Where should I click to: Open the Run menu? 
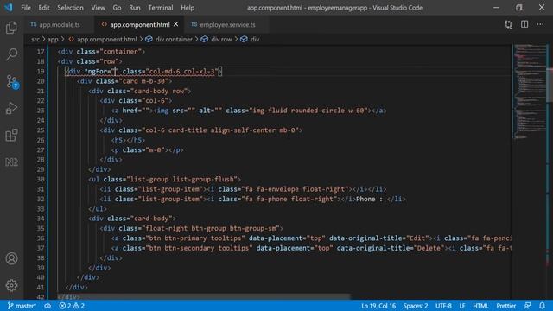click(135, 8)
